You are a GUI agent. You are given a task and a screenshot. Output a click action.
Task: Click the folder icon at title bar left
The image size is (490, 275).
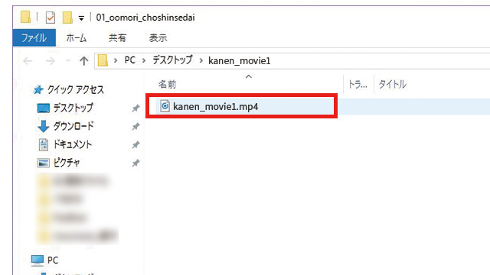pos(25,17)
